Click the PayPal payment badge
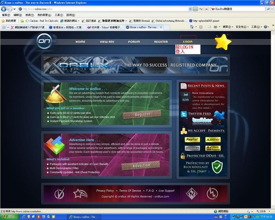 [x=192, y=140]
